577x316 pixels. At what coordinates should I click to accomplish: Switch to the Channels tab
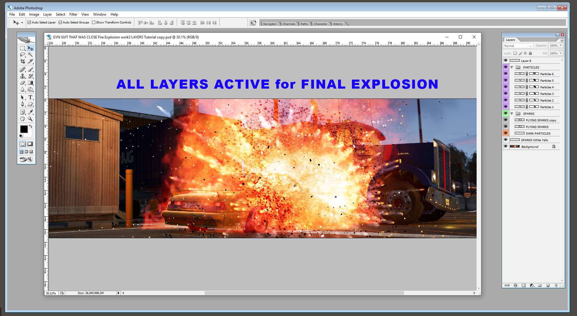coord(288,24)
